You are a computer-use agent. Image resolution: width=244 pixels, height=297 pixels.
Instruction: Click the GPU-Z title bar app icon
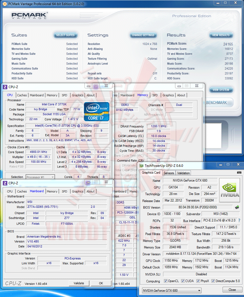[x=141, y=166]
